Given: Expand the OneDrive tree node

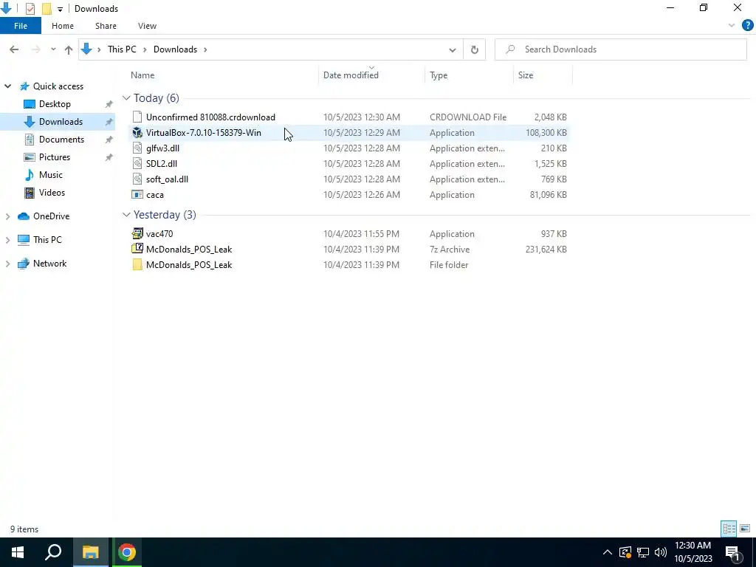Looking at the screenshot, I should (7, 216).
